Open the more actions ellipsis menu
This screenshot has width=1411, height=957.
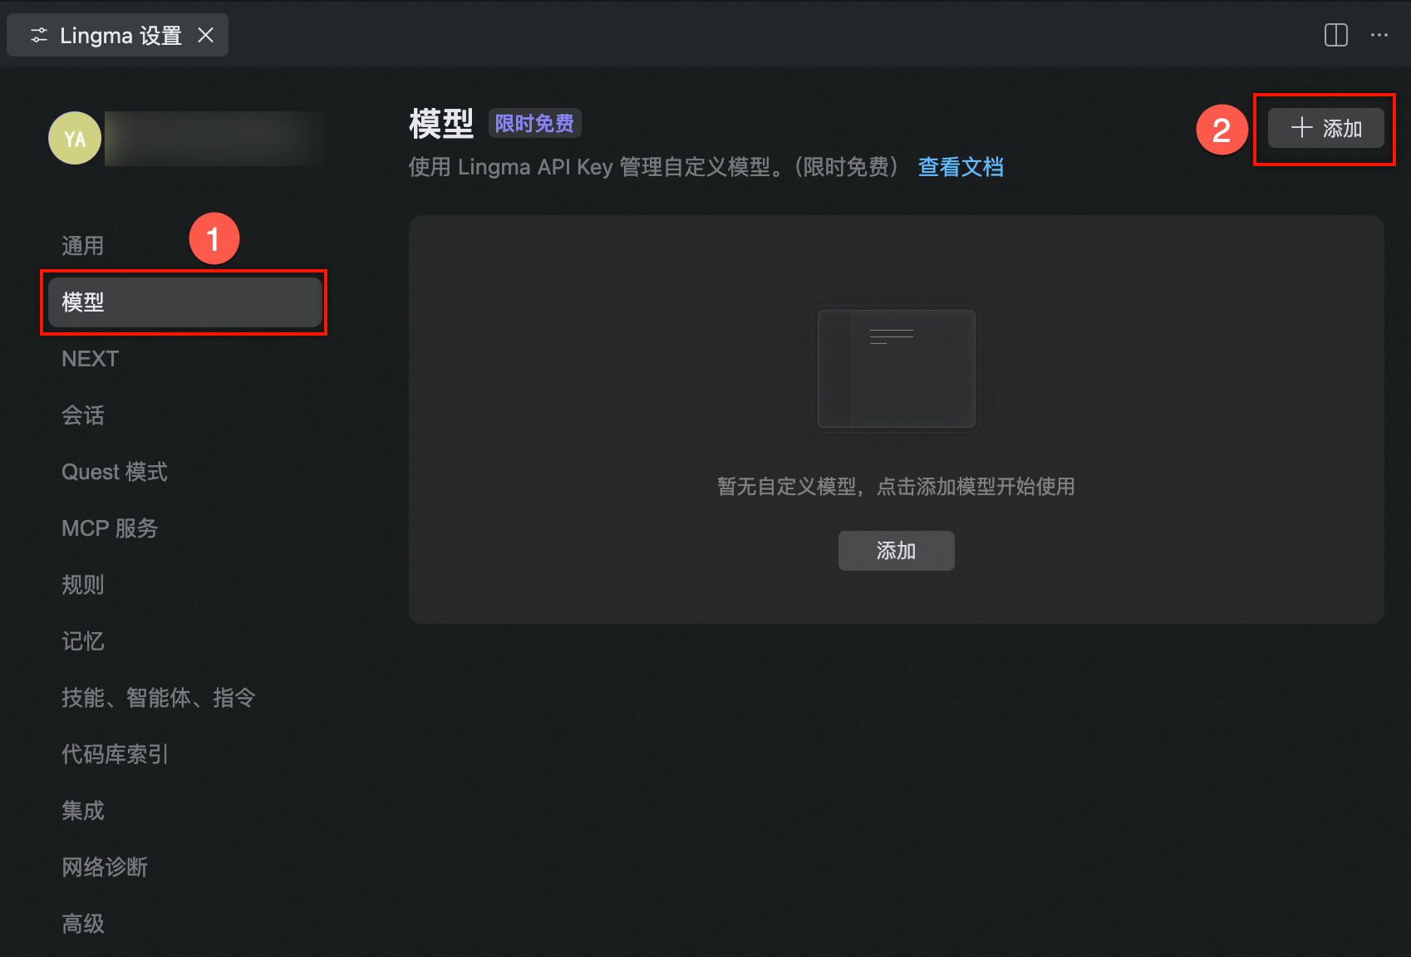click(1379, 35)
